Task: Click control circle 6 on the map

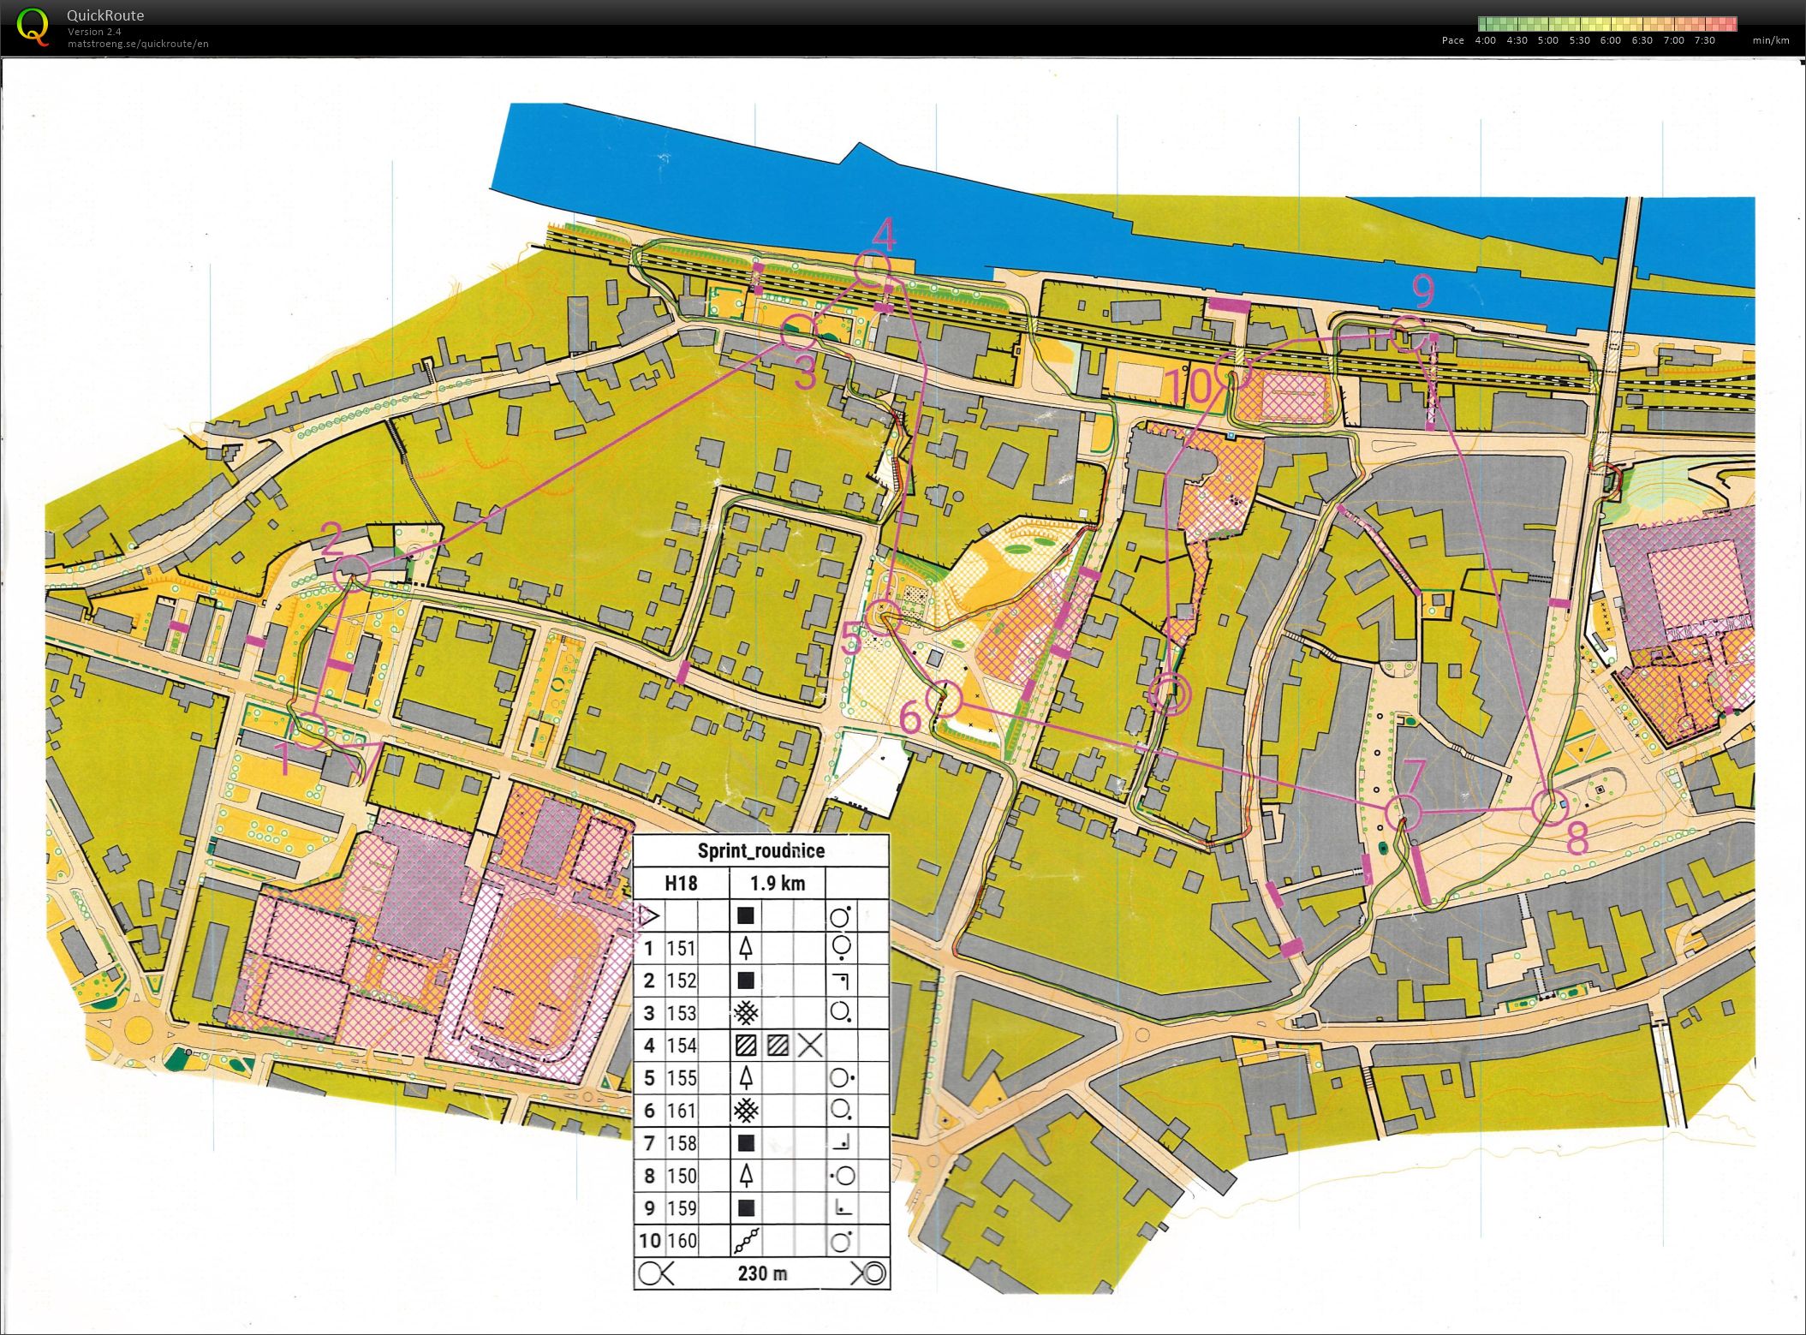Action: point(945,698)
